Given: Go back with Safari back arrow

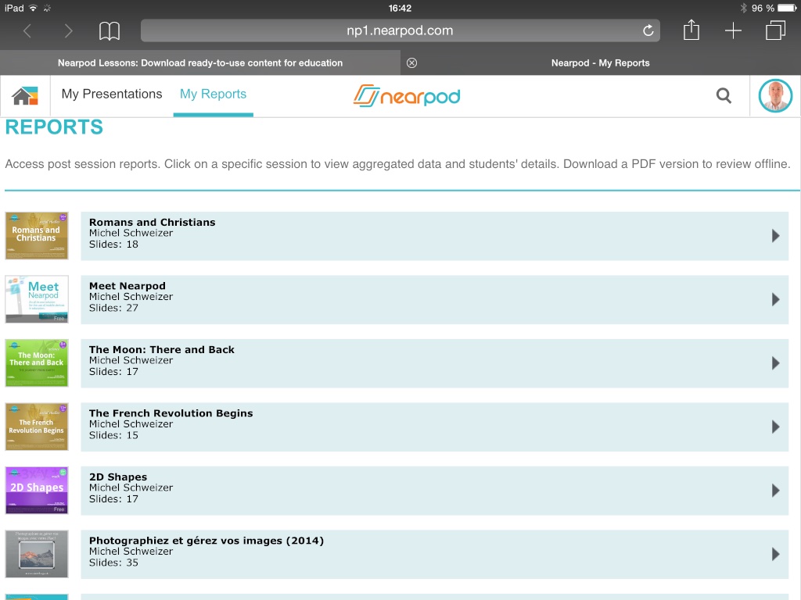Looking at the screenshot, I should tap(27, 31).
